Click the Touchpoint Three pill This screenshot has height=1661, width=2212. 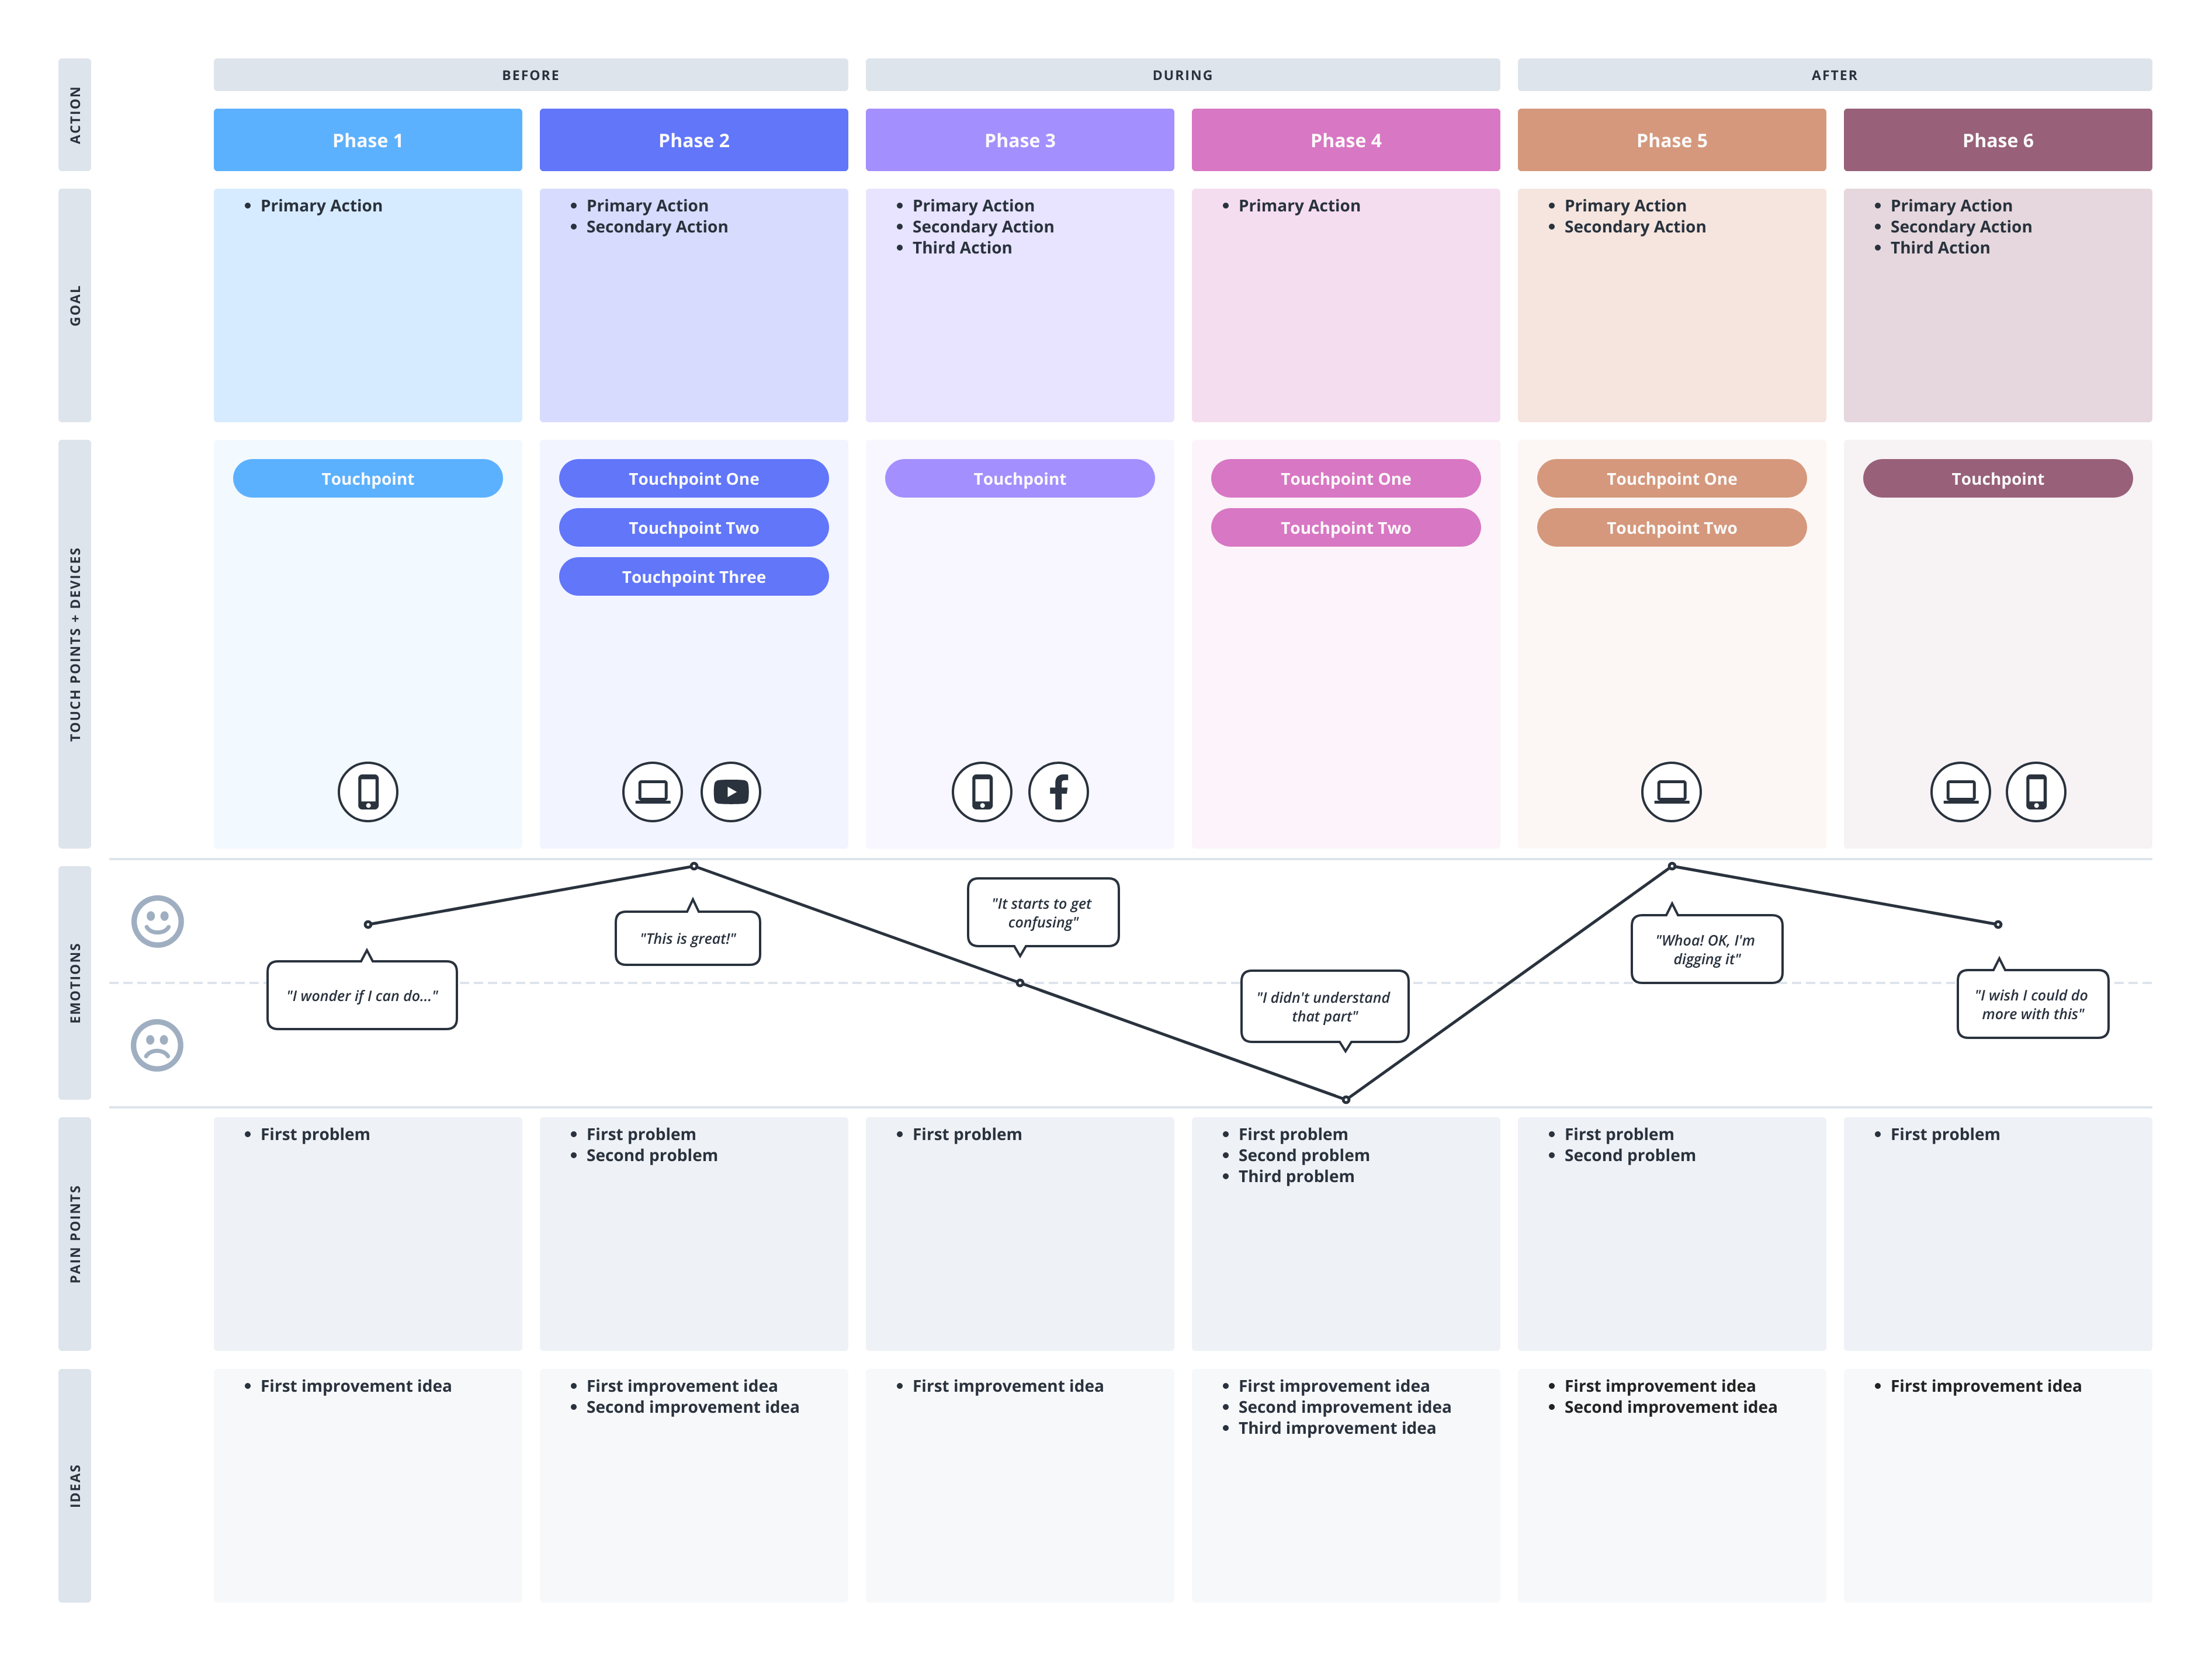tap(694, 576)
